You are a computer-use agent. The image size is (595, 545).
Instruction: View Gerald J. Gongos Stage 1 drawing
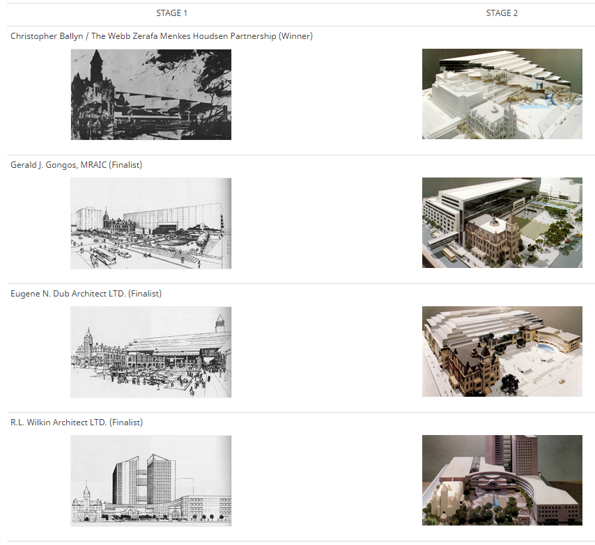point(150,223)
